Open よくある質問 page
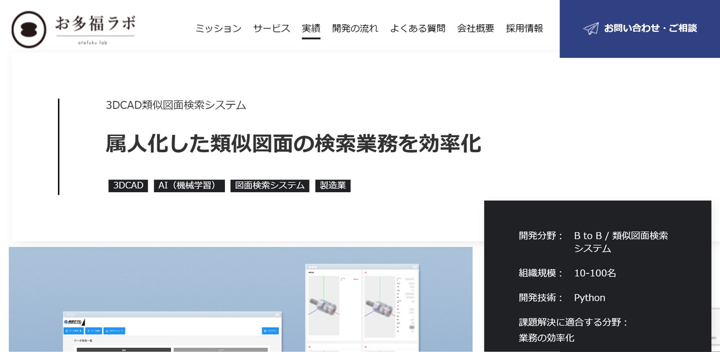Image resolution: width=720 pixels, height=352 pixels. click(418, 28)
